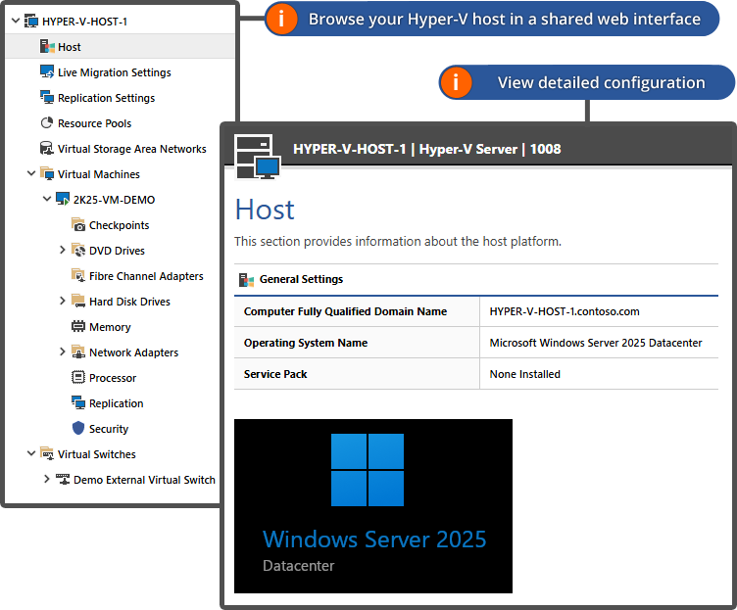
Task: Click the Host page heading
Action: click(265, 209)
